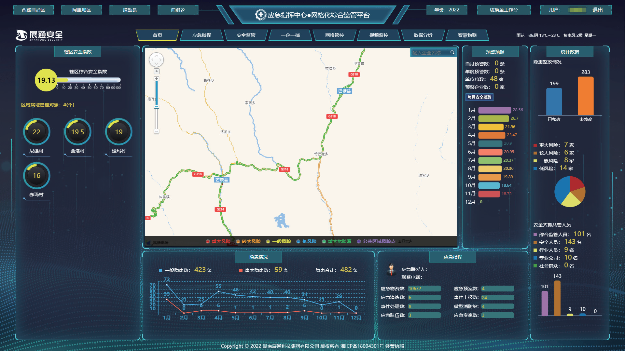
Task: Open the 网格管控 navigation tab
Action: pyautogui.click(x=335, y=35)
